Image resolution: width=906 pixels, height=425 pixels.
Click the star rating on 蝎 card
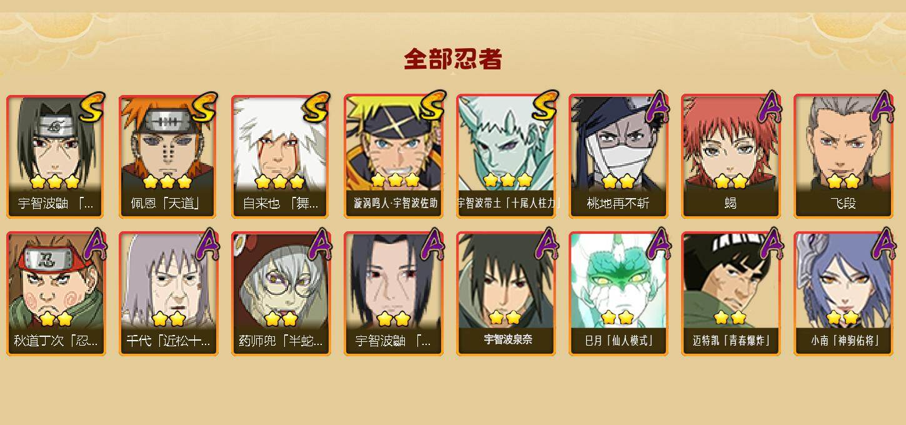730,182
